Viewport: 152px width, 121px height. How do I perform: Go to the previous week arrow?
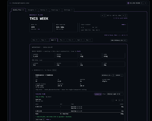104,15
